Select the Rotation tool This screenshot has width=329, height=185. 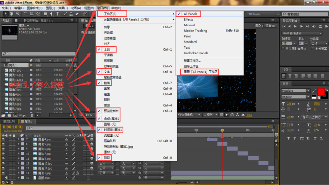click(25, 14)
